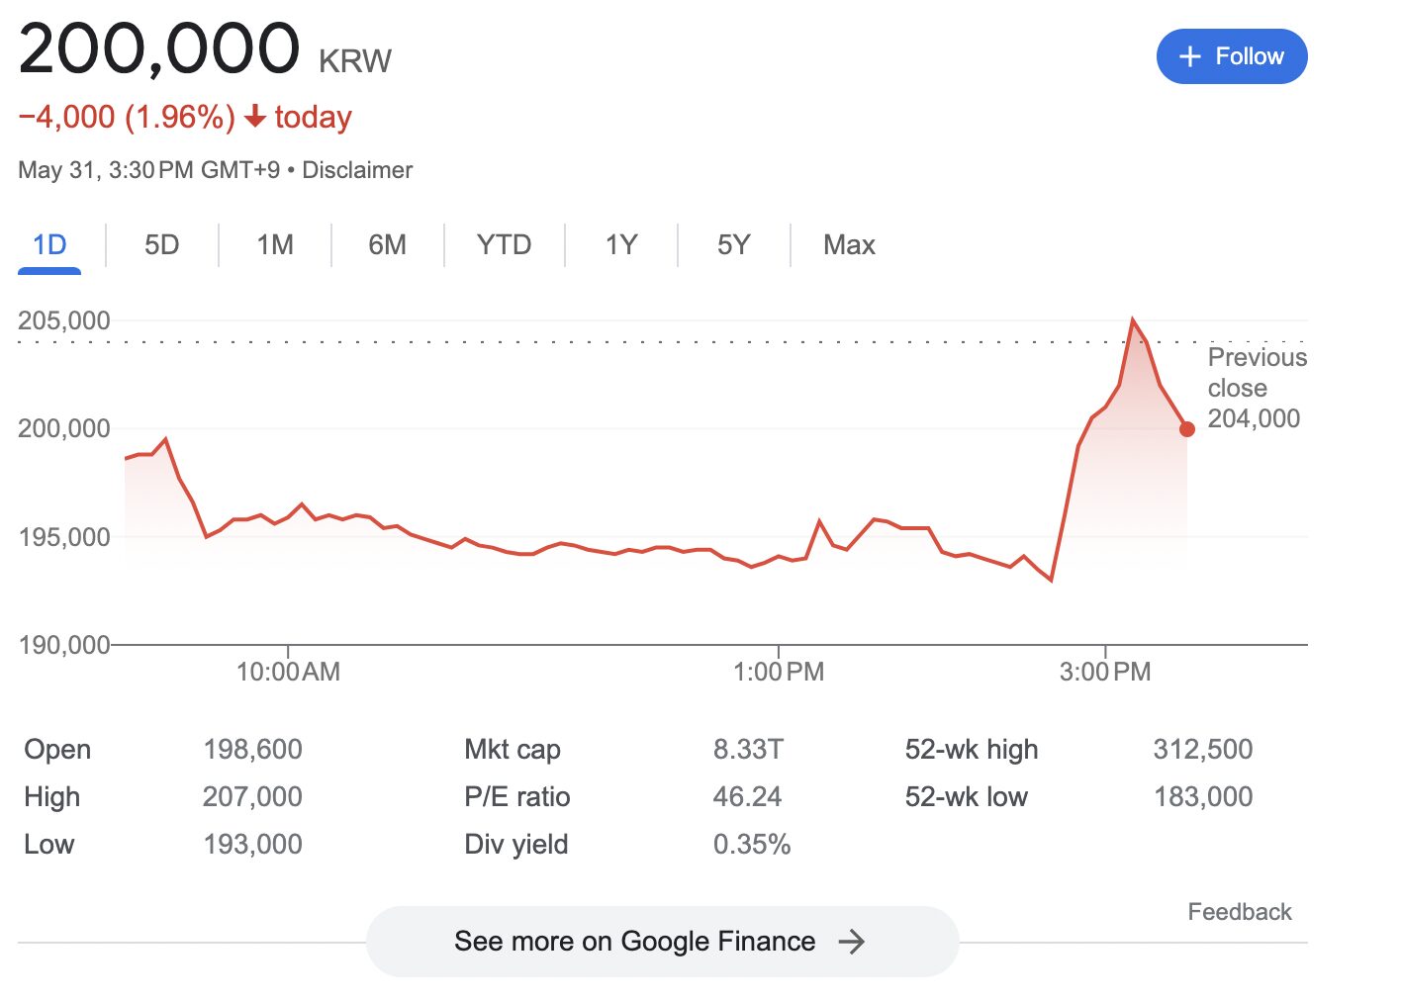Click the 1:00 PM axis label
Viewport: 1401px width, 1001px height.
point(778,672)
